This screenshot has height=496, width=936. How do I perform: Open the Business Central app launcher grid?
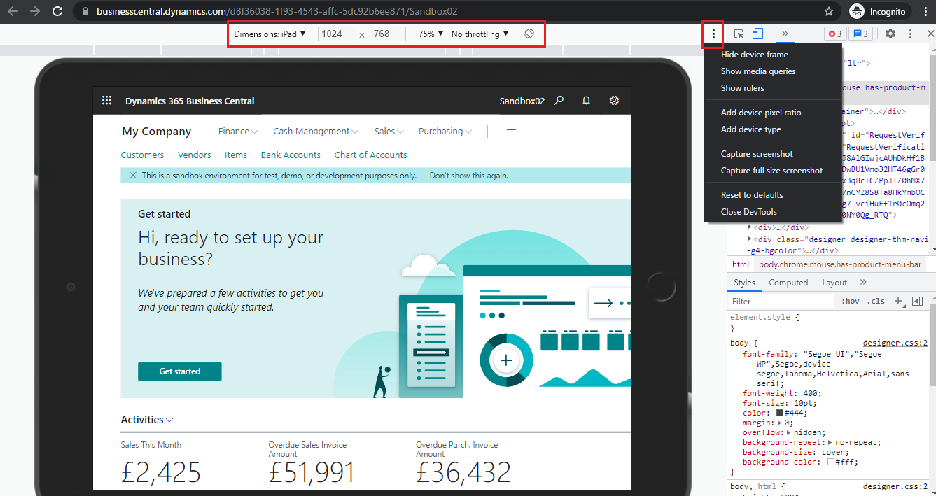(106, 100)
